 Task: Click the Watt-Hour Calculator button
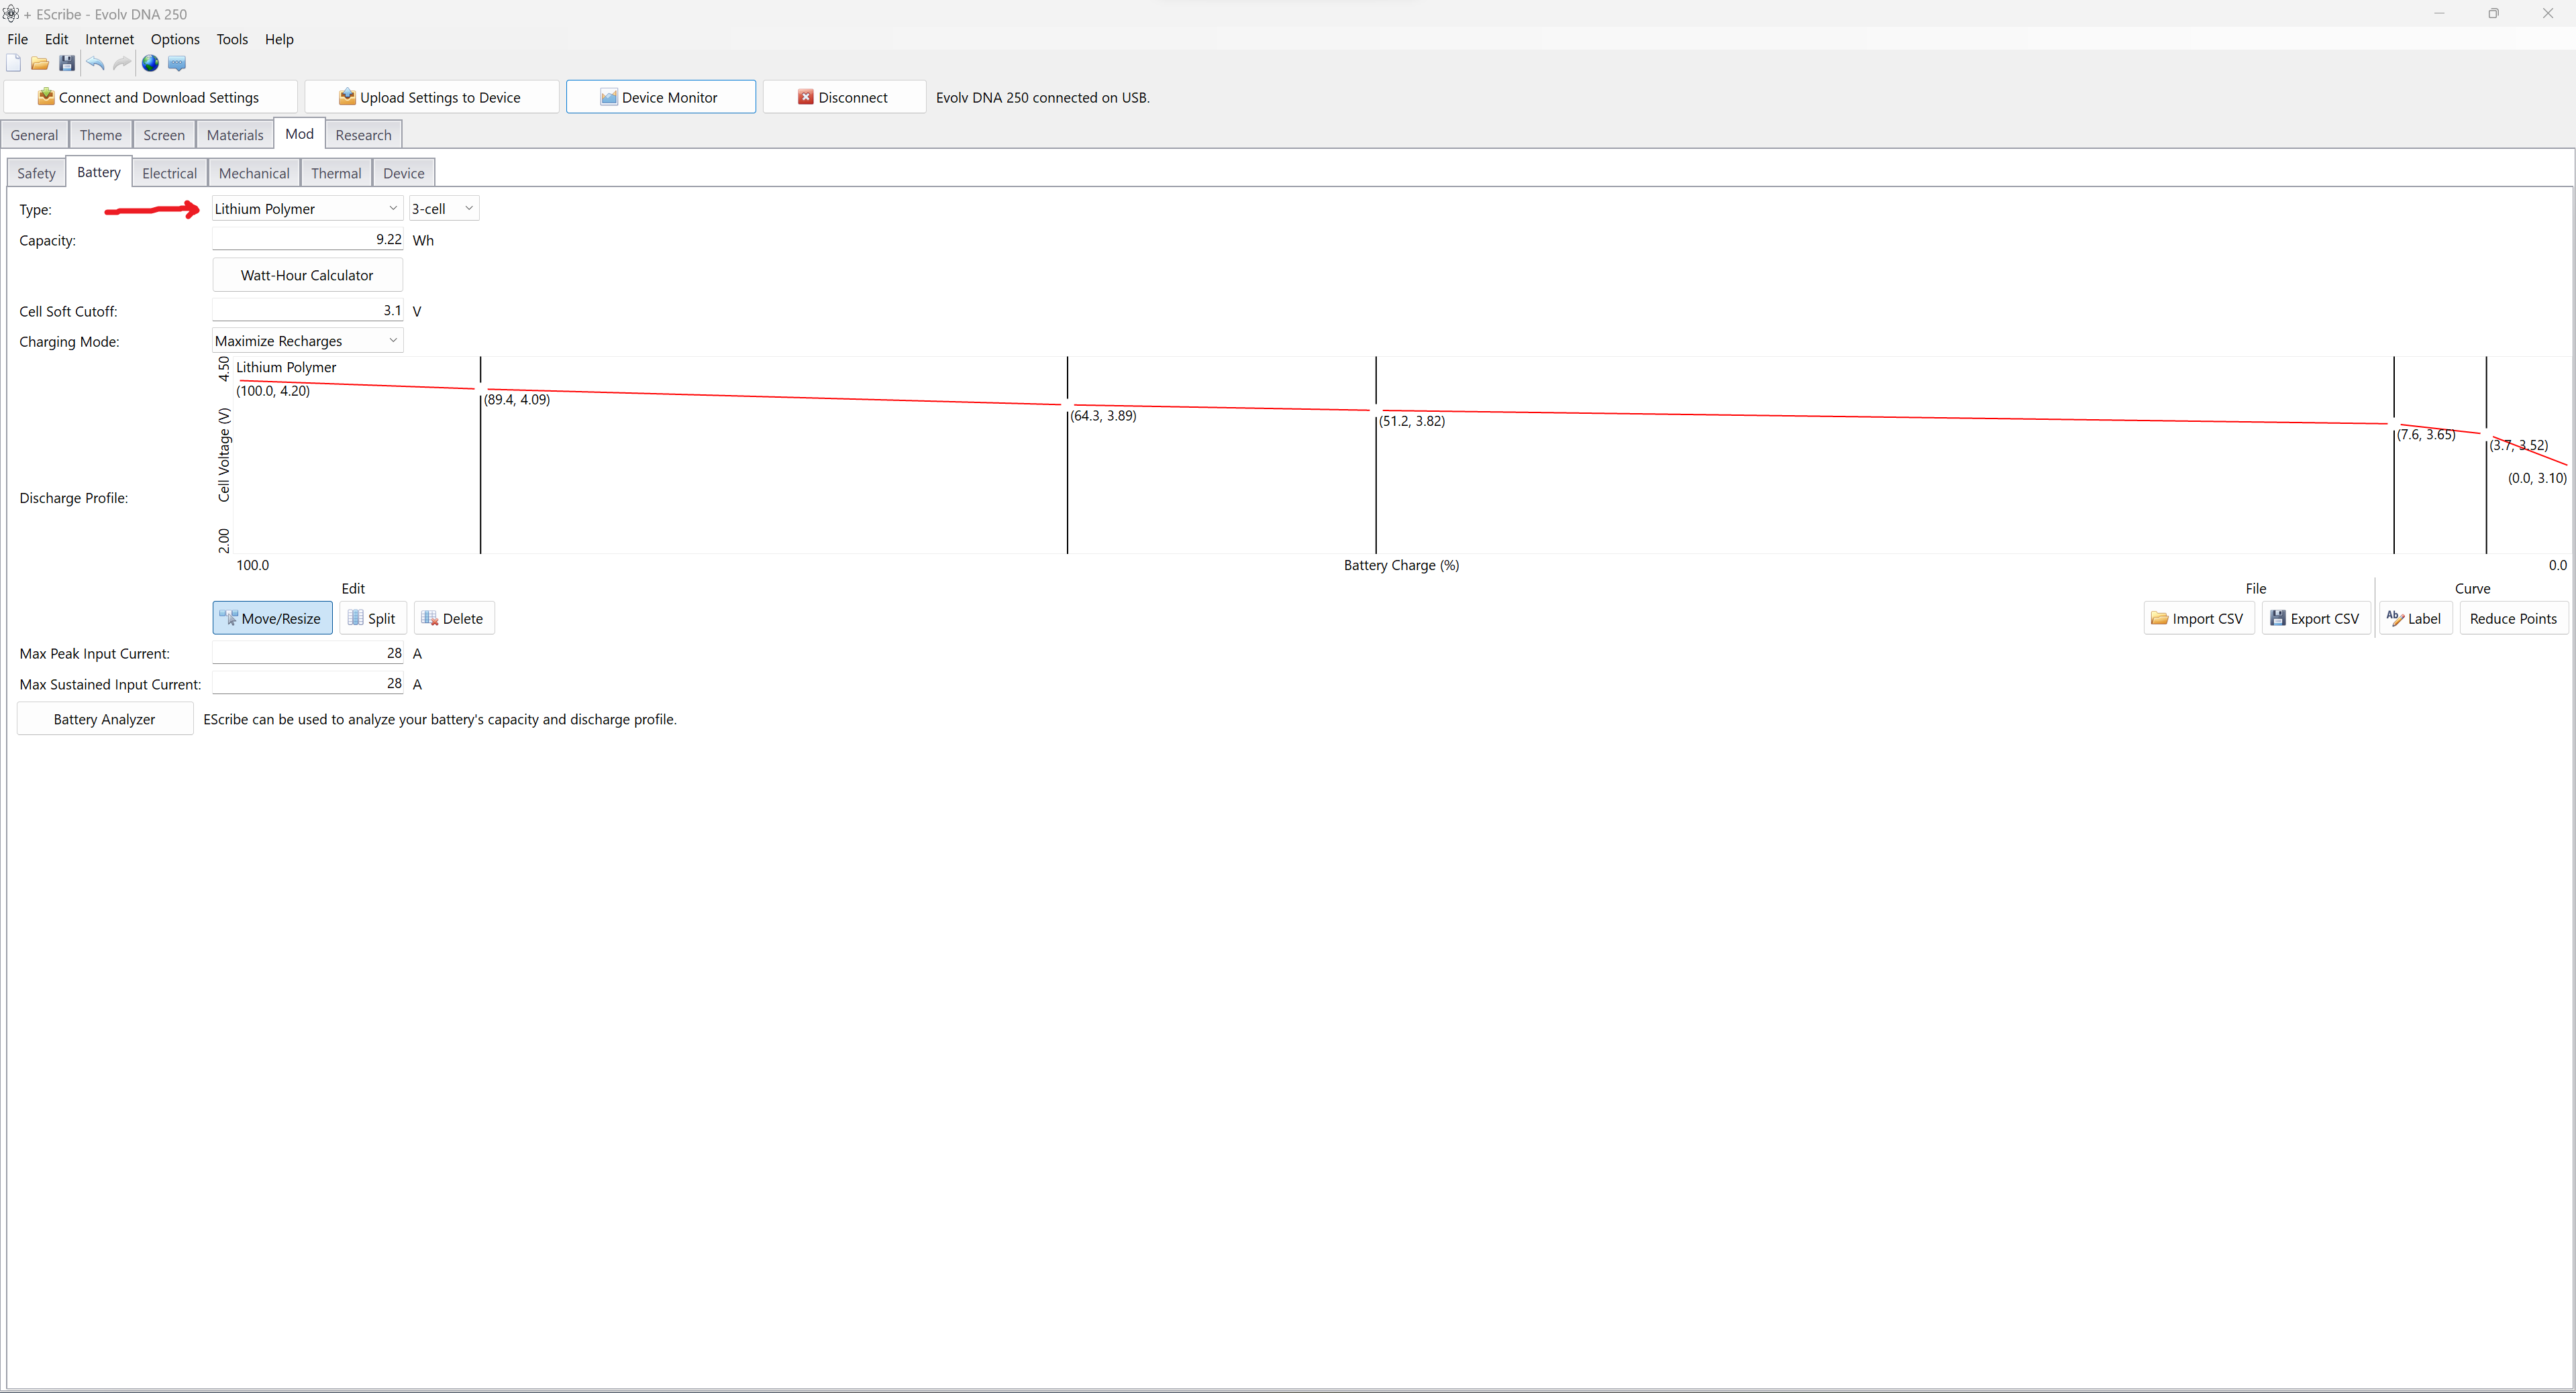[307, 275]
